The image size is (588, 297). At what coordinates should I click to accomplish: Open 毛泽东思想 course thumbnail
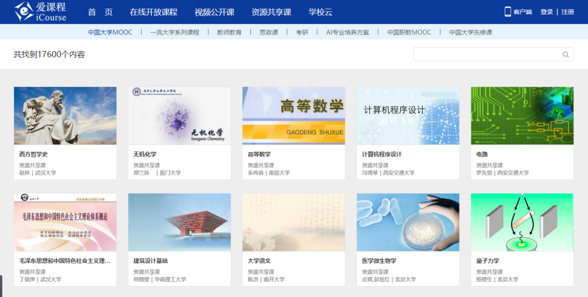(x=65, y=222)
